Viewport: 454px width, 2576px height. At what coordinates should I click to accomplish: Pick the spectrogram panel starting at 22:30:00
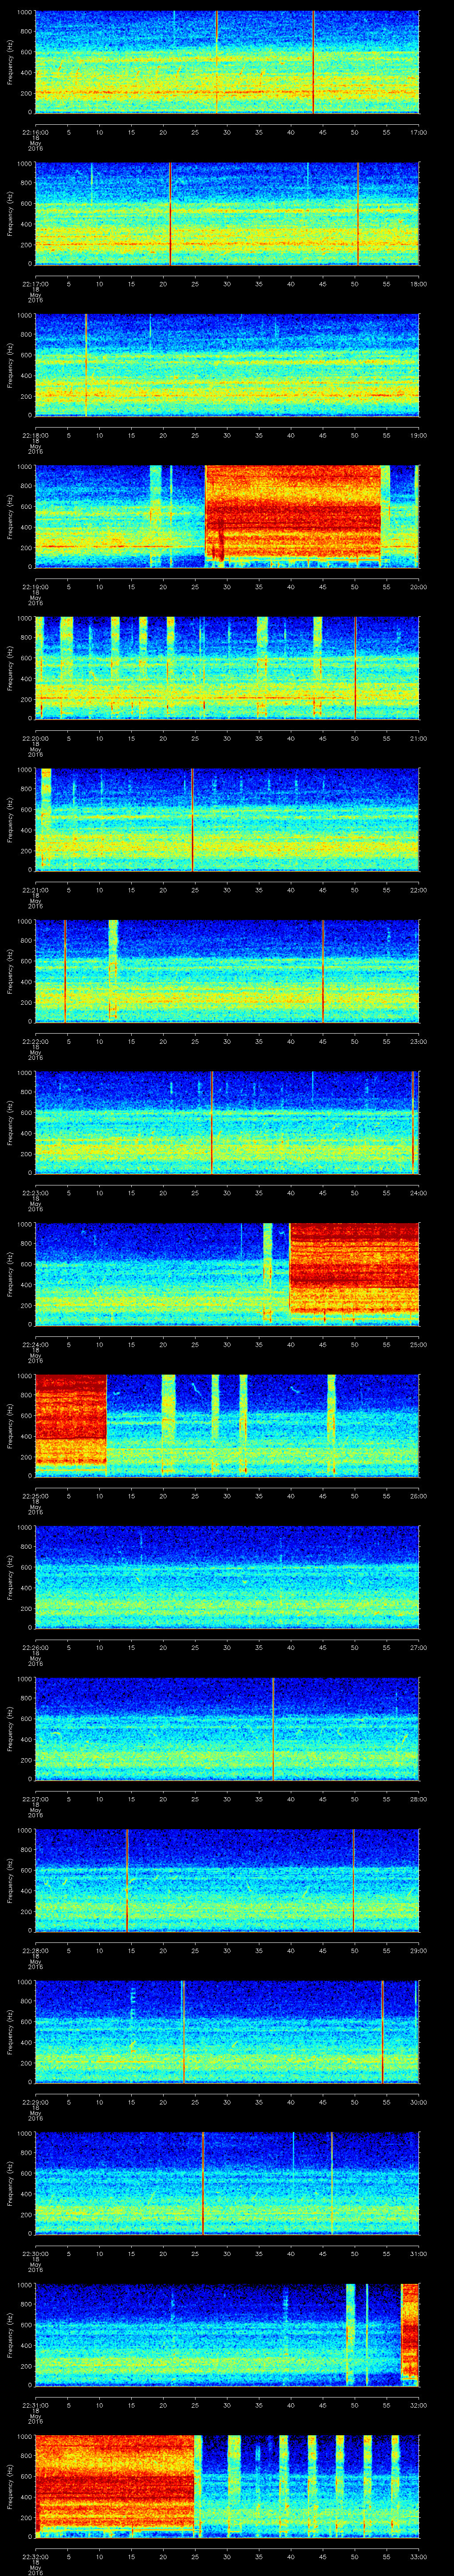point(227,2183)
